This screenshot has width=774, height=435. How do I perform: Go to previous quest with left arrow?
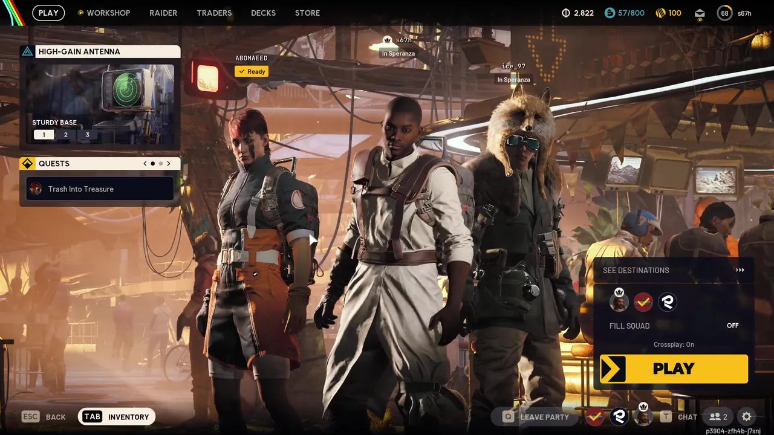point(145,163)
